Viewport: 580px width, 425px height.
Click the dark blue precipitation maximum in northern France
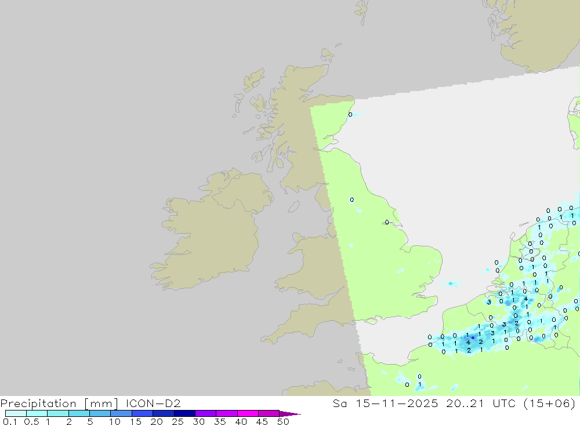click(473, 336)
